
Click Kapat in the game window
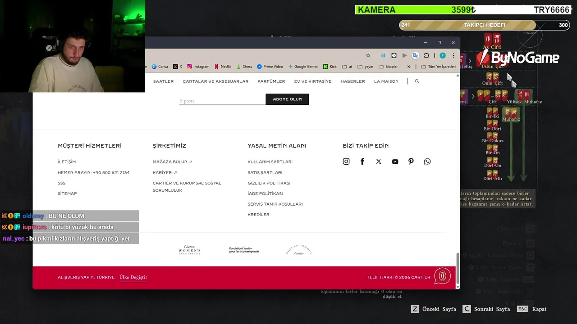click(x=531, y=309)
